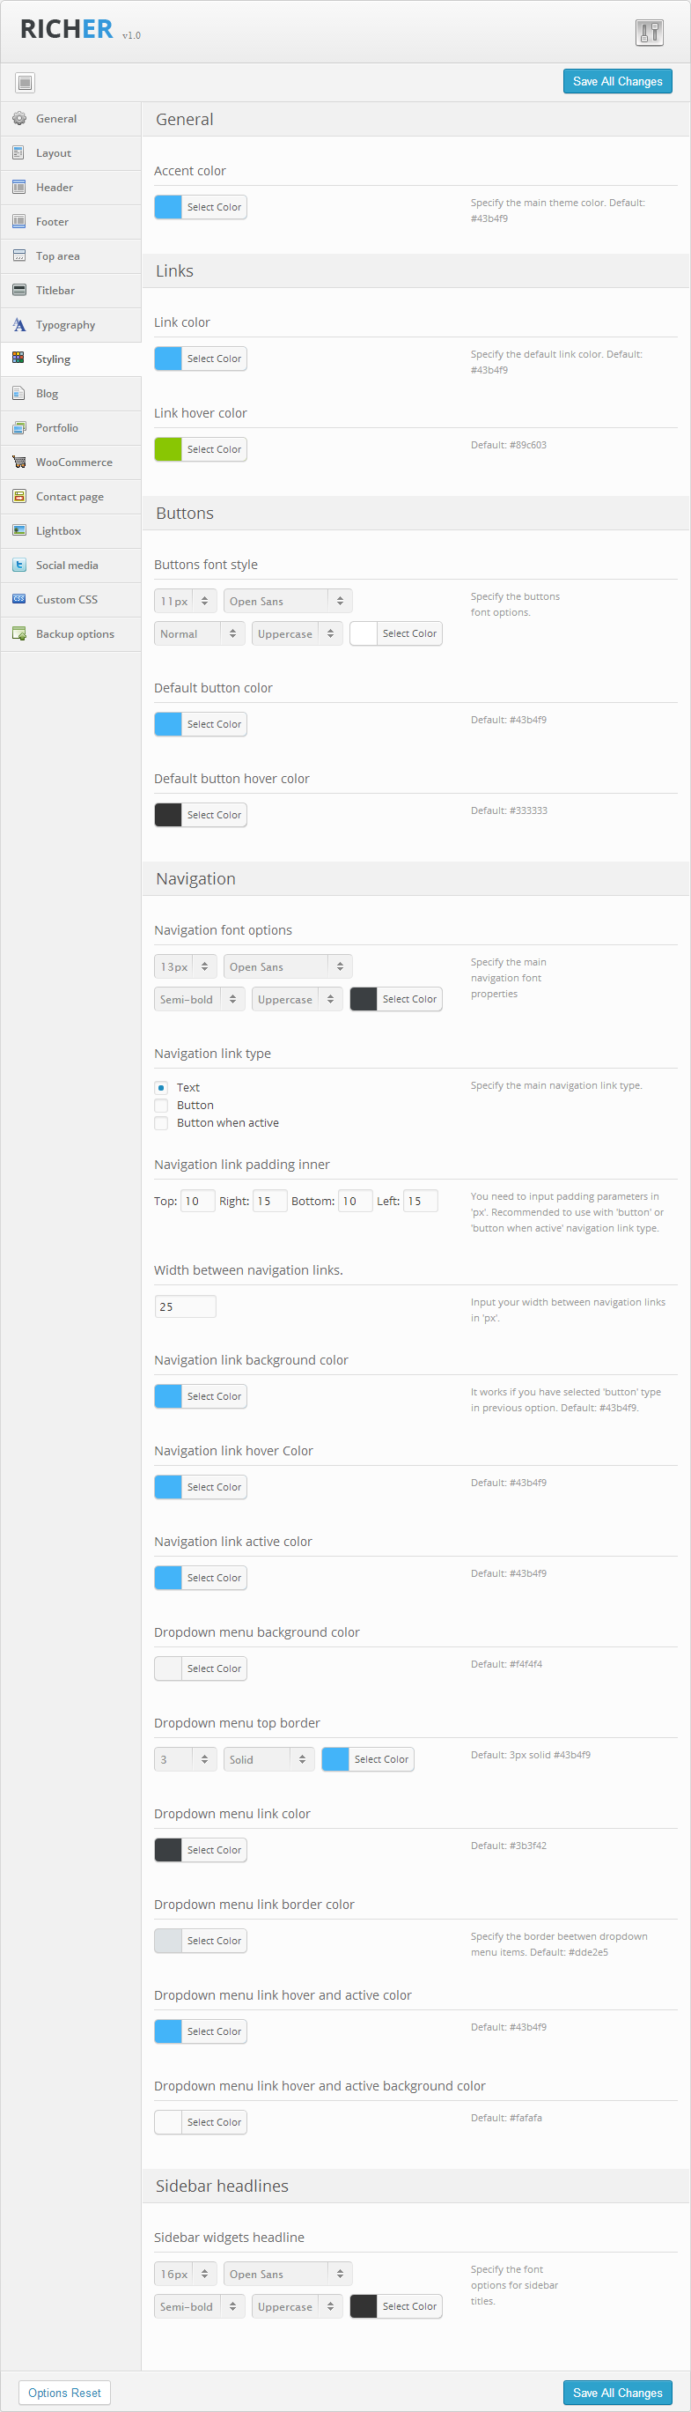This screenshot has height=2412, width=691.
Task: Click the General gear icon in sidebar
Action: [18, 119]
